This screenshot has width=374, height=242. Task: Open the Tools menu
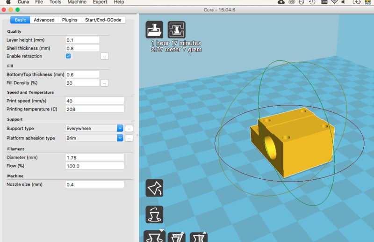(x=55, y=2)
